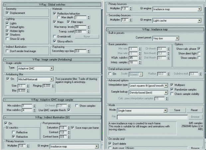Image resolution: width=206 pixels, height=150 pixels.
Task: Open bottom-left Irradiance map GI engine dropdown
Action: (97, 146)
